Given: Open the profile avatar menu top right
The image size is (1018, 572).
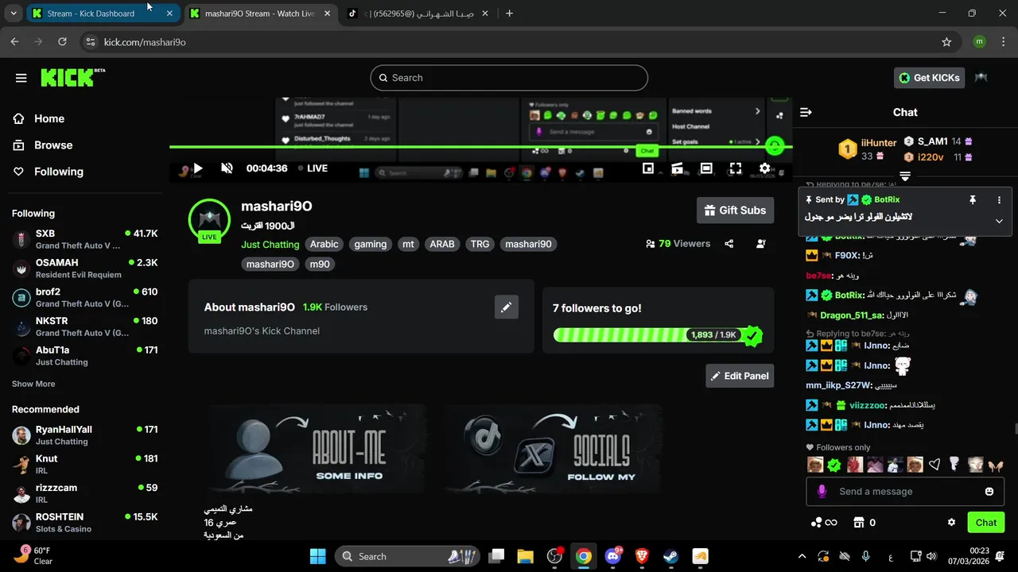Looking at the screenshot, I should (981, 78).
